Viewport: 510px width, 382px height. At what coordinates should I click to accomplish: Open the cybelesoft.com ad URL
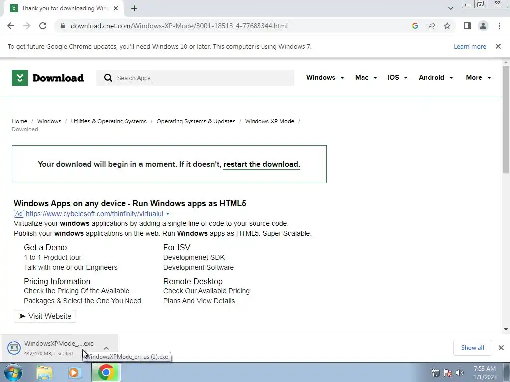95,214
